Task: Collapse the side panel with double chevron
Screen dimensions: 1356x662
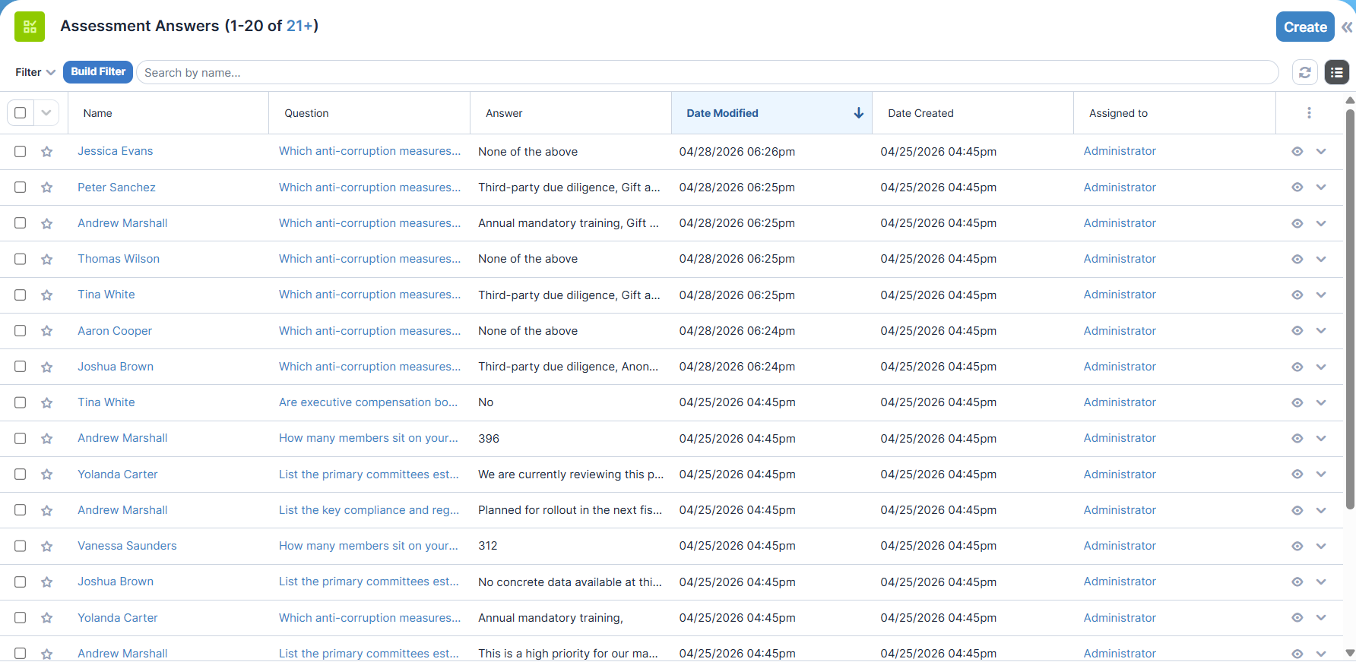Action: coord(1347,27)
